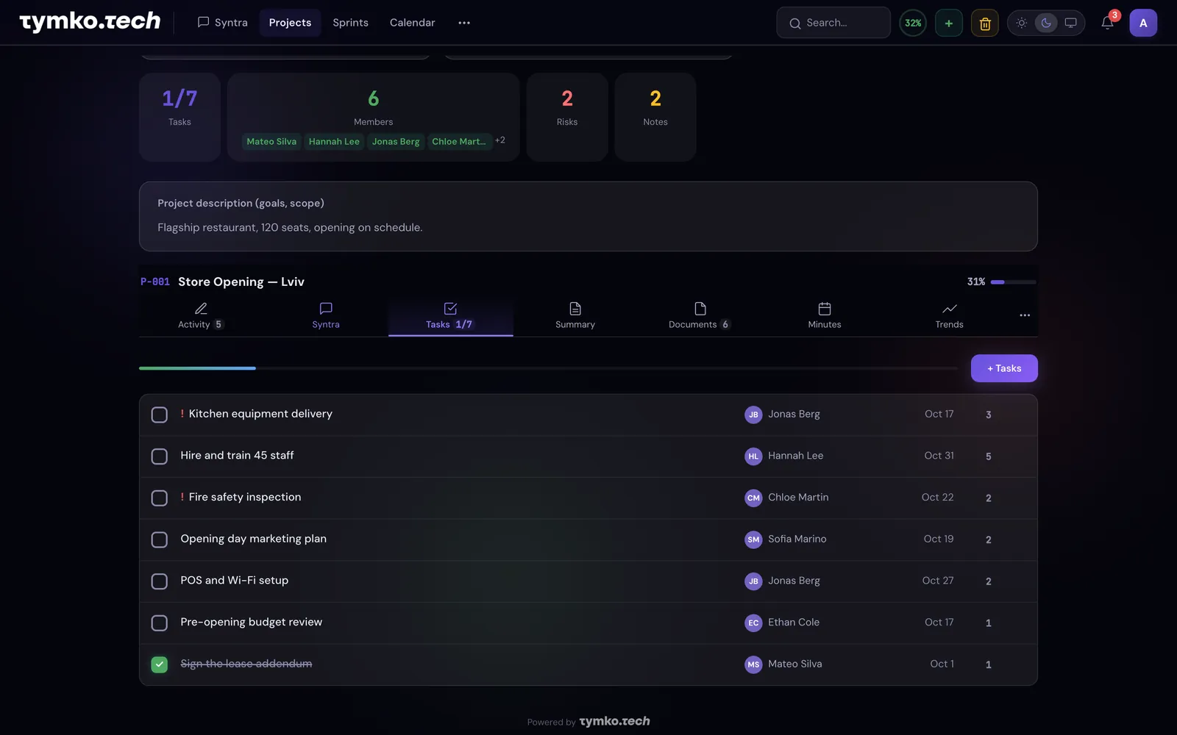Click the Mateo Silva member tag
The width and height of the screenshot is (1177, 735).
pyautogui.click(x=271, y=142)
